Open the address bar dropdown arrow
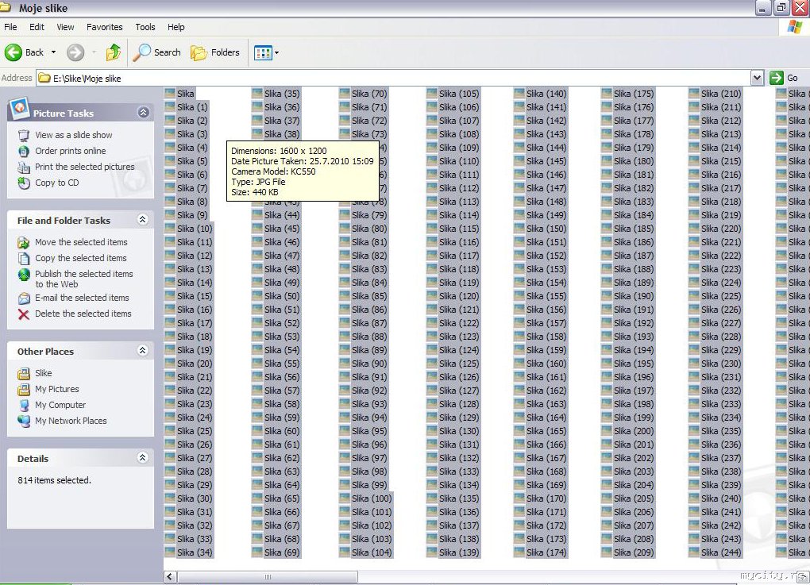Screen dimensions: 810x585 coord(757,78)
